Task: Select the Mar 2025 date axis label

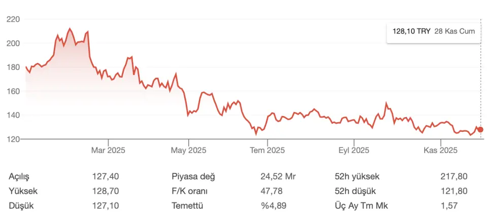Action: pos(108,151)
